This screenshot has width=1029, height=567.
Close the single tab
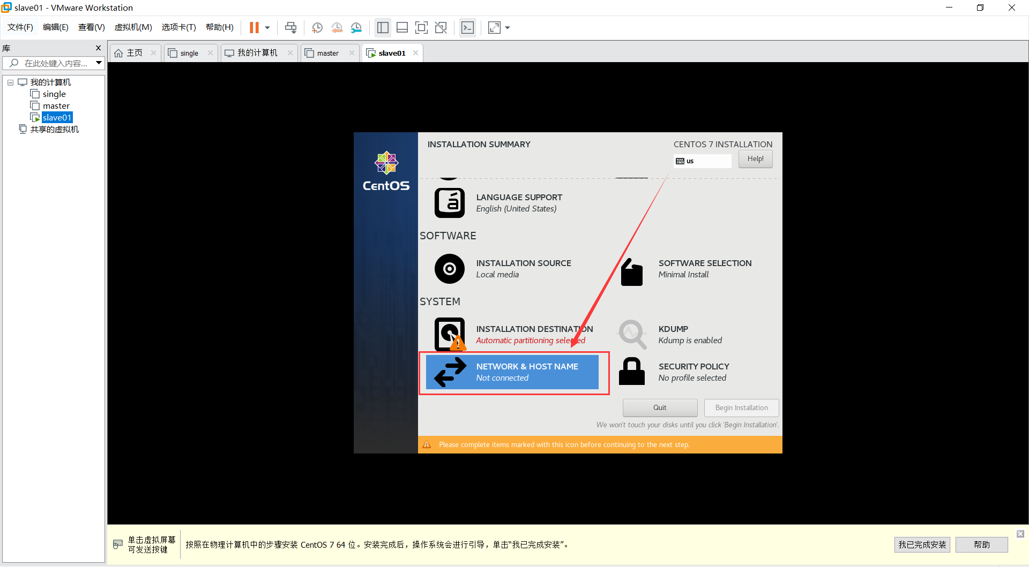click(x=210, y=53)
